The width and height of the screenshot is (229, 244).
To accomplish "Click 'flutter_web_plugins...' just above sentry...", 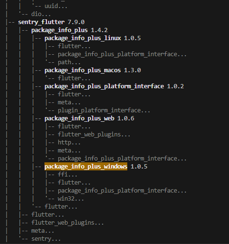I will (68, 223).
